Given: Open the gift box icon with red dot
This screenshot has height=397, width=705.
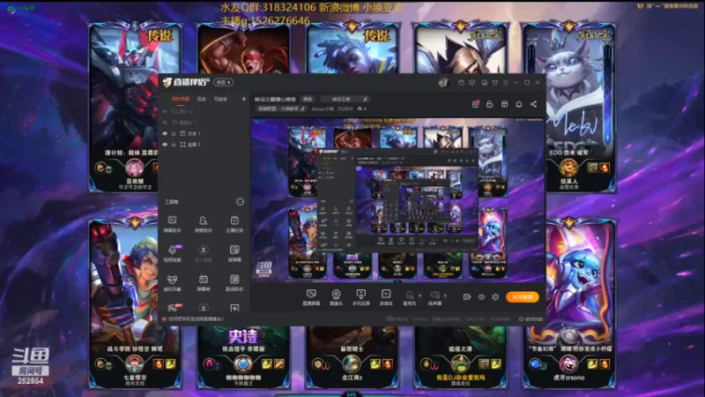Looking at the screenshot, I should (475, 104).
